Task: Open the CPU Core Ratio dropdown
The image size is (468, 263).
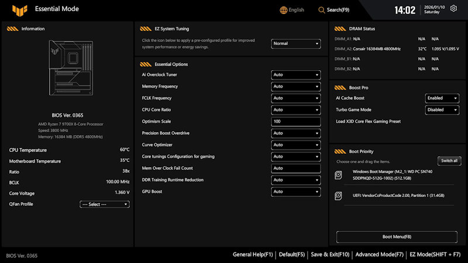Action: (x=296, y=110)
